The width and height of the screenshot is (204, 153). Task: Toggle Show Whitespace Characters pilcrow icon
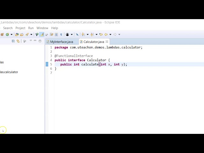click(x=61, y=34)
